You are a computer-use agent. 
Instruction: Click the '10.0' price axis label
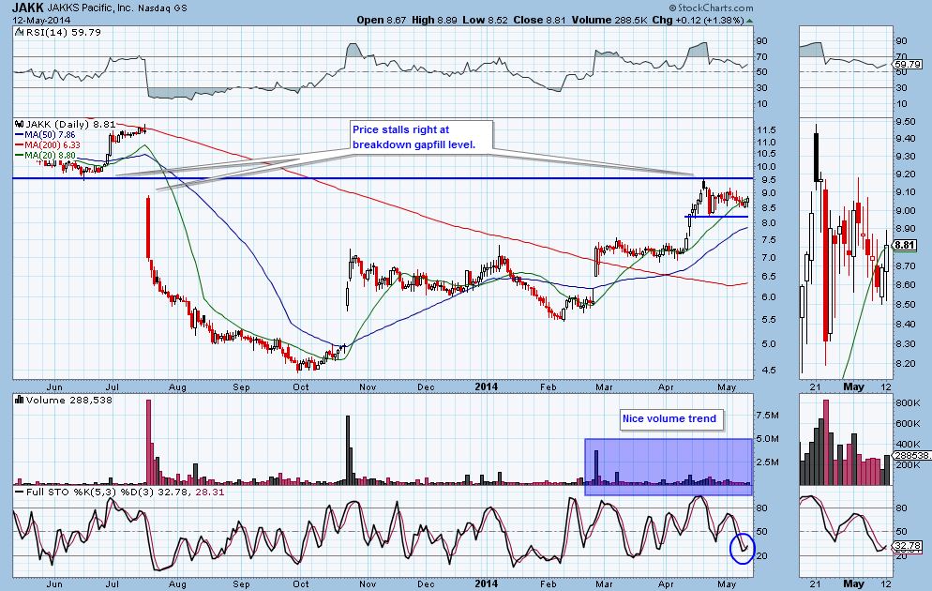[767, 167]
